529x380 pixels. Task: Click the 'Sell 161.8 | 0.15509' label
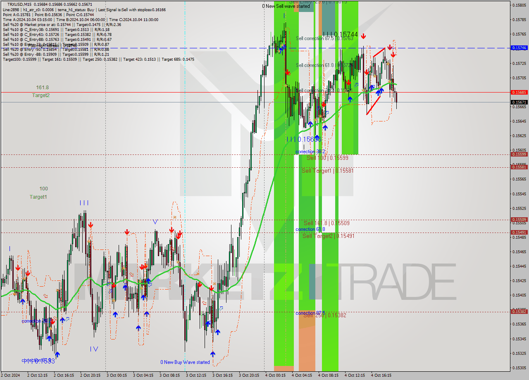point(326,223)
